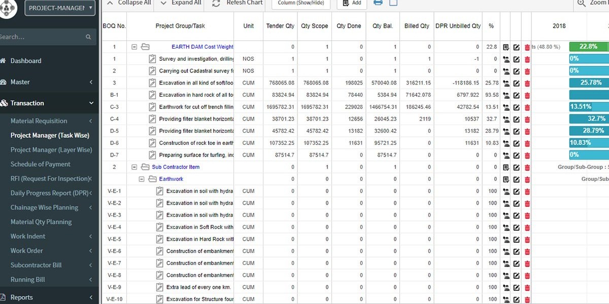The width and height of the screenshot is (609, 304).
Task: Collapse the Earthwork sub-group node
Action: [142, 179]
